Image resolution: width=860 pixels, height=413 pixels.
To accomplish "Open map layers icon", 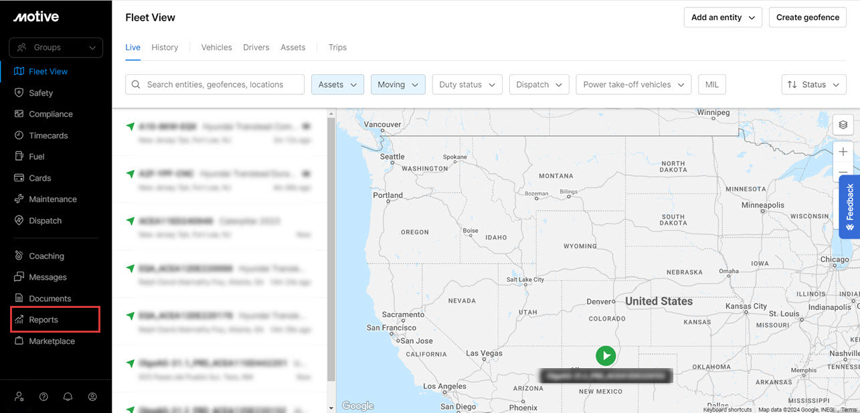I will [843, 125].
